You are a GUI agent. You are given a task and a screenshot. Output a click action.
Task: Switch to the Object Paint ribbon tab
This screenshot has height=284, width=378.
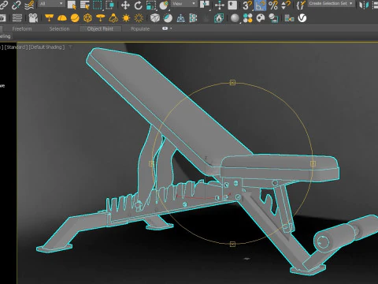(100, 28)
